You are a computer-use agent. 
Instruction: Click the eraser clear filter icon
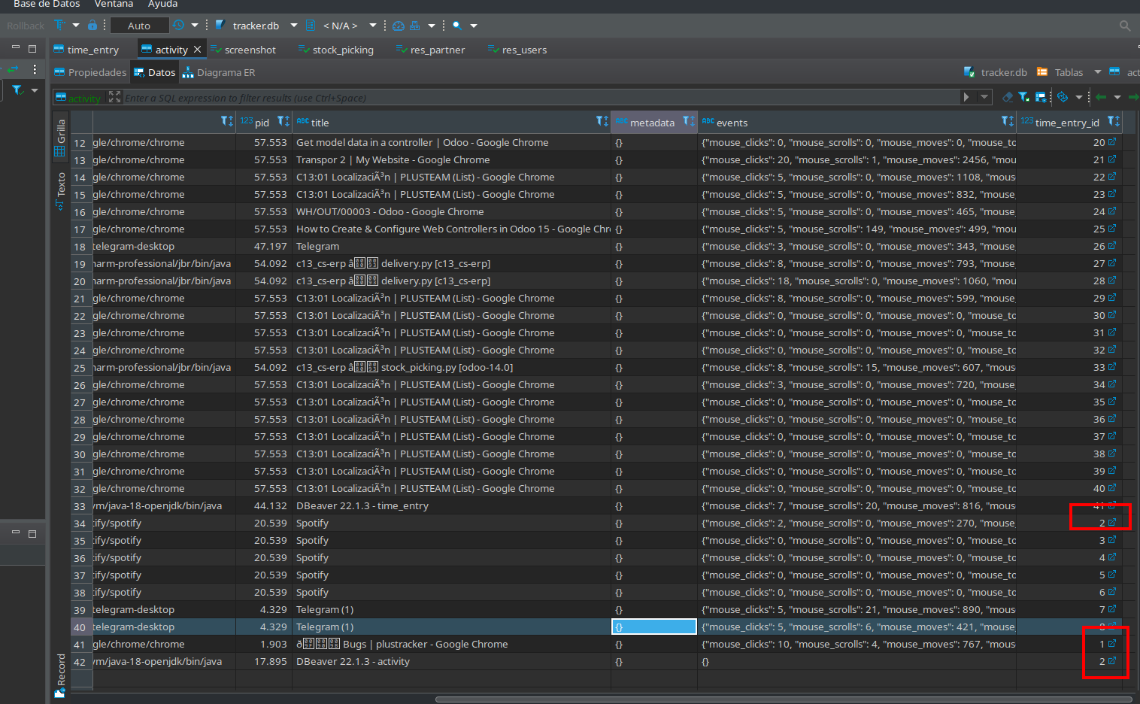click(x=1008, y=97)
